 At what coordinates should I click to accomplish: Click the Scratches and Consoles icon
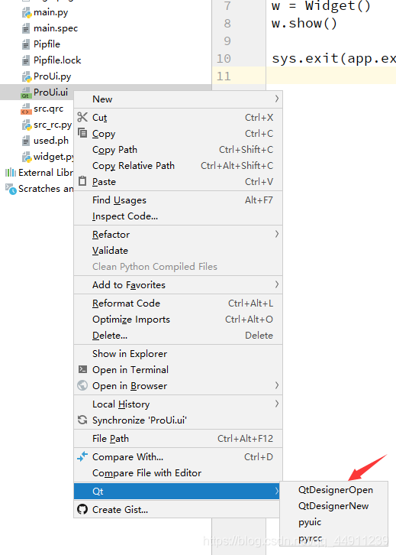11,189
